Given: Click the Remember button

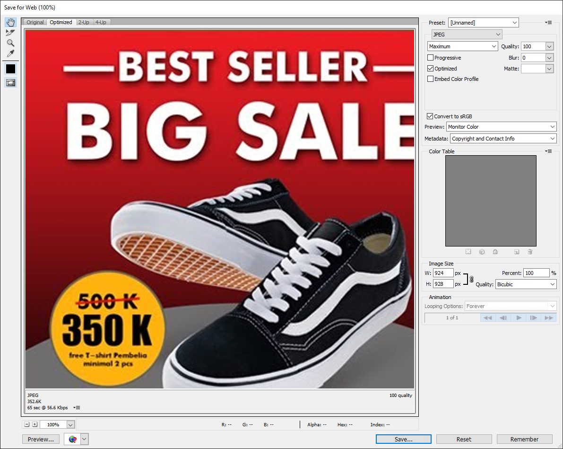Looking at the screenshot, I should click(x=525, y=439).
